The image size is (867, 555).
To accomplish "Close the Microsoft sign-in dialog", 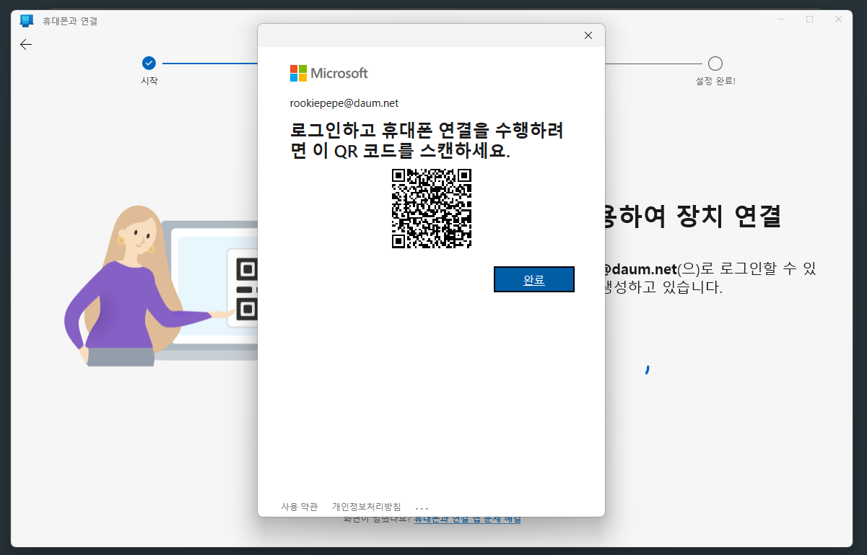I will (x=588, y=35).
